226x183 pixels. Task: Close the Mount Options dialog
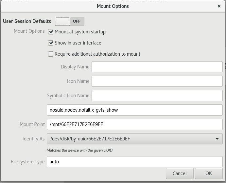(219, 6)
